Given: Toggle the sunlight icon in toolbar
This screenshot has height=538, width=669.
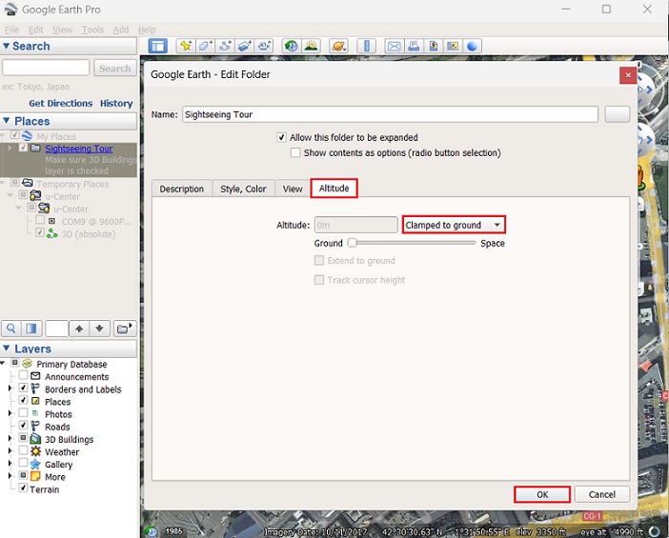Looking at the screenshot, I should pos(311,46).
